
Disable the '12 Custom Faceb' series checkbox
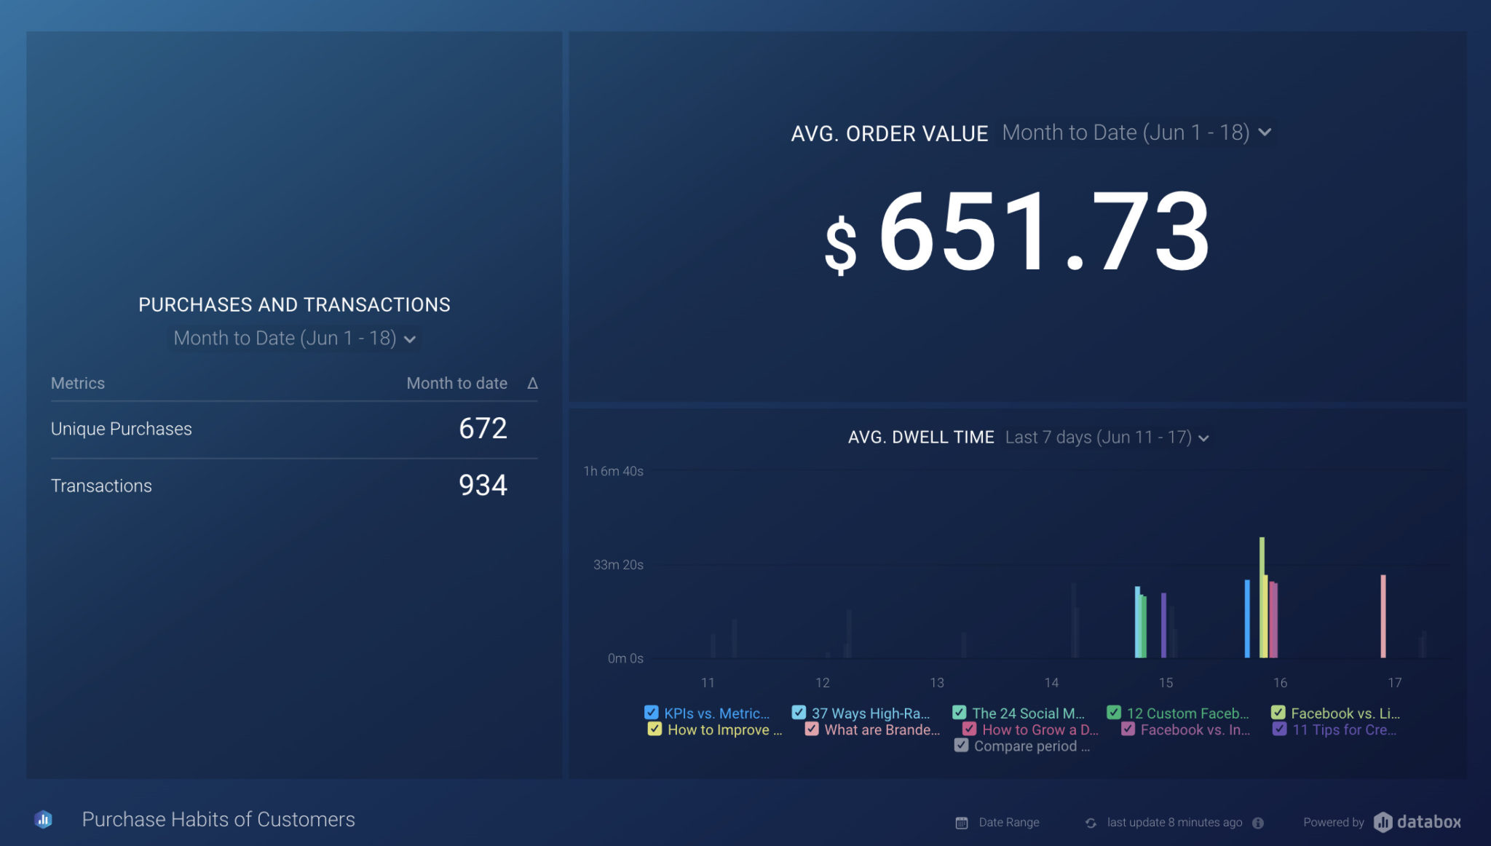coord(1115,713)
